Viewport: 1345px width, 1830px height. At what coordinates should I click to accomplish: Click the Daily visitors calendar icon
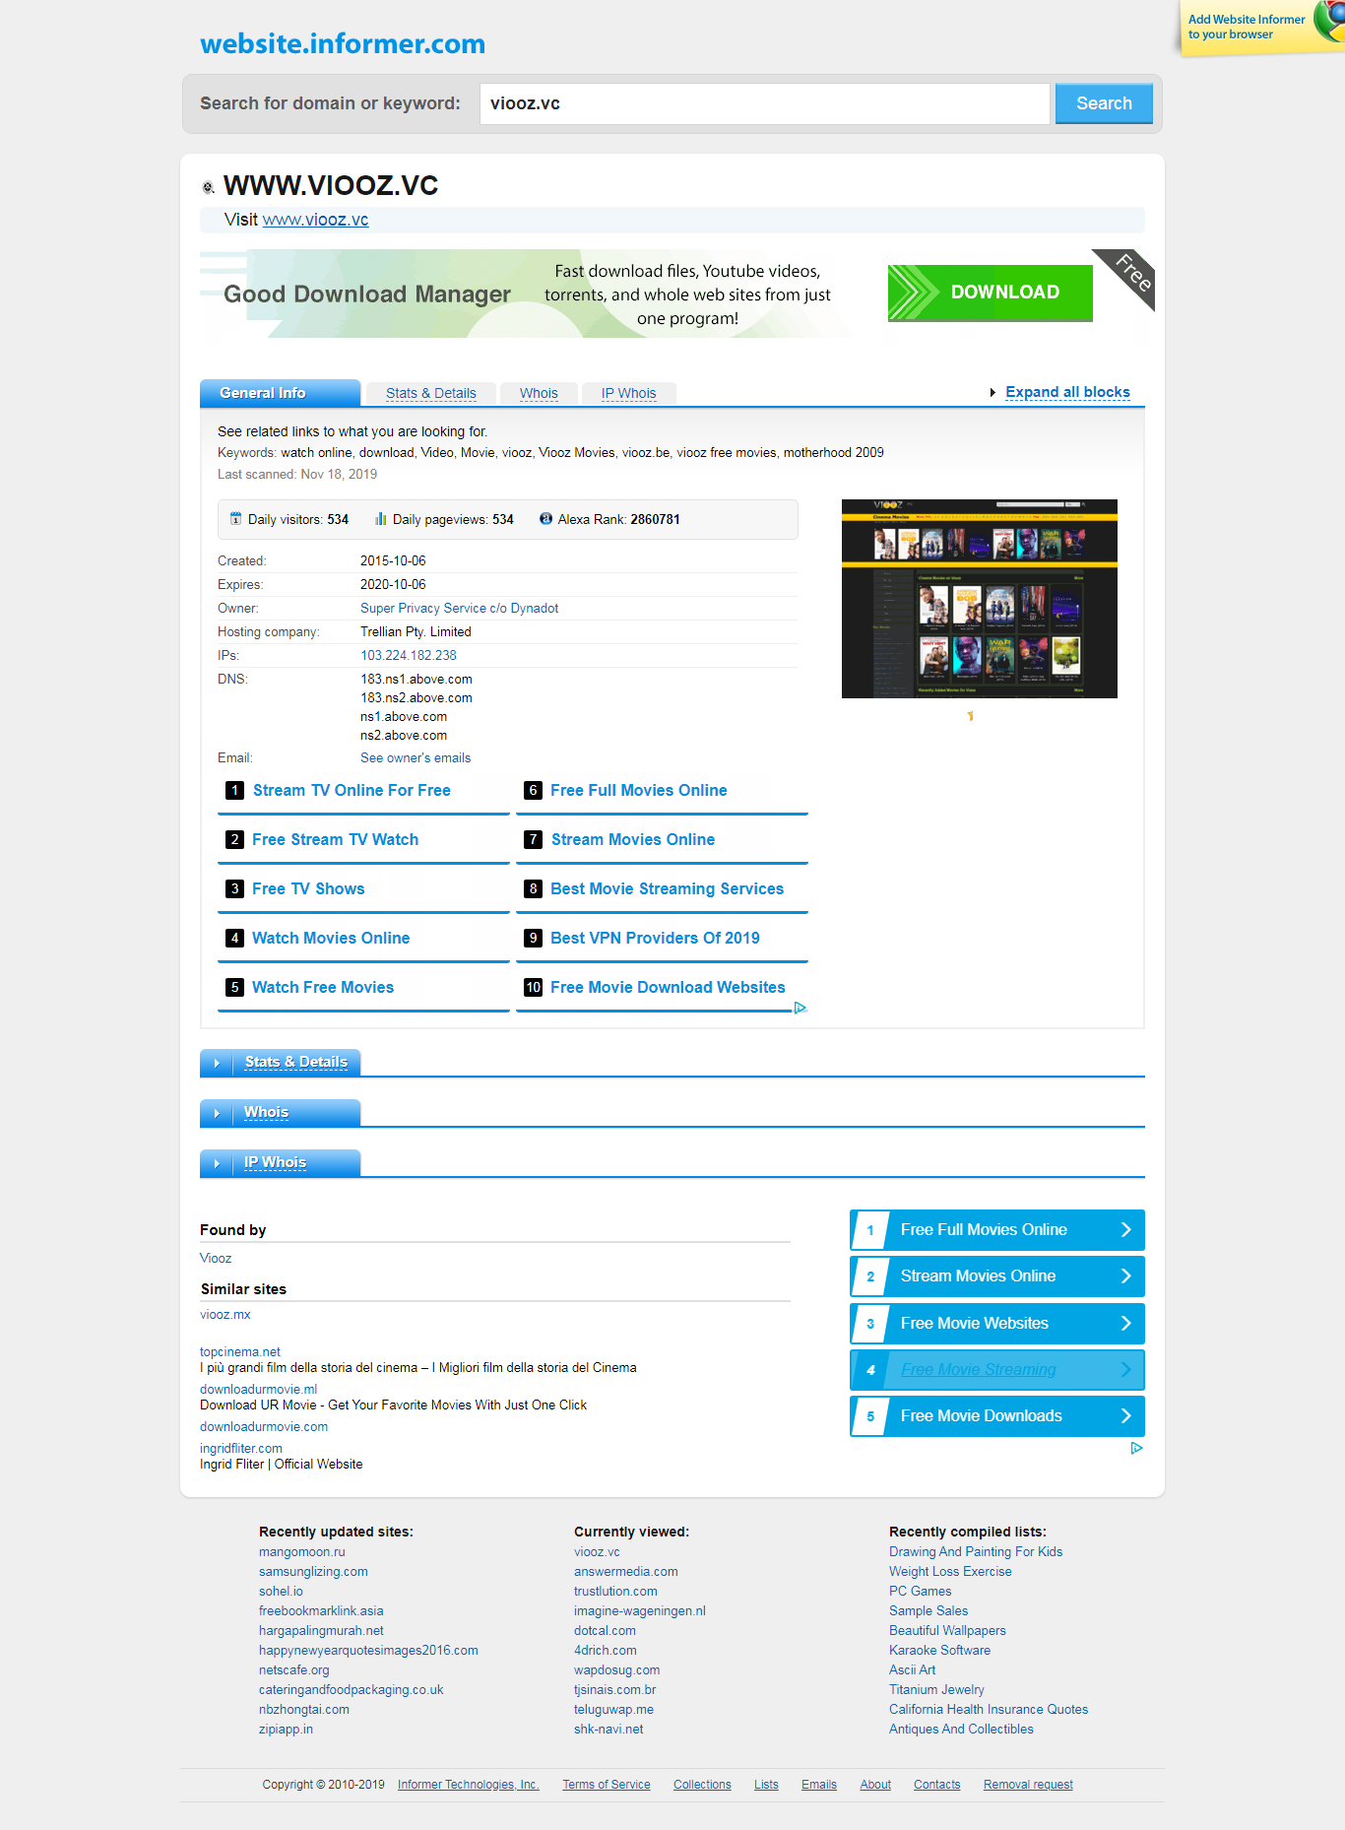[235, 519]
